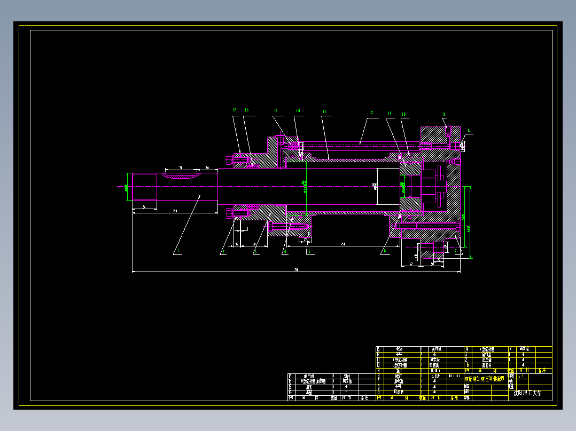576x431 pixels.
Task: Select the overall length dimension text at bottom
Action: [296, 269]
